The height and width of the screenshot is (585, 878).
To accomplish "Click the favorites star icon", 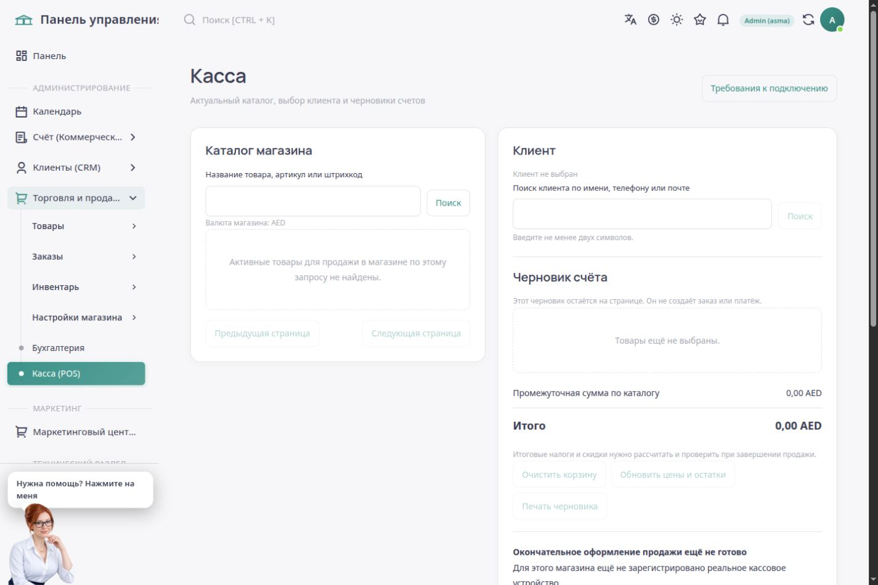I will point(700,20).
